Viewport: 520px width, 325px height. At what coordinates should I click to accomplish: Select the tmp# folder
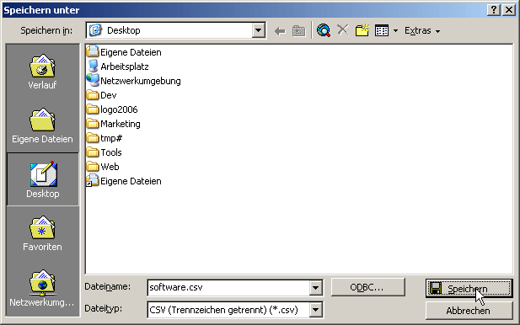click(x=105, y=138)
